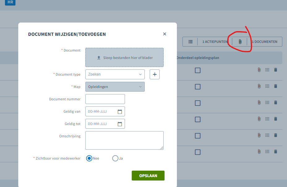Click the paperclip icon in the first row
Viewport: 287px width, 187px height.
259,70
